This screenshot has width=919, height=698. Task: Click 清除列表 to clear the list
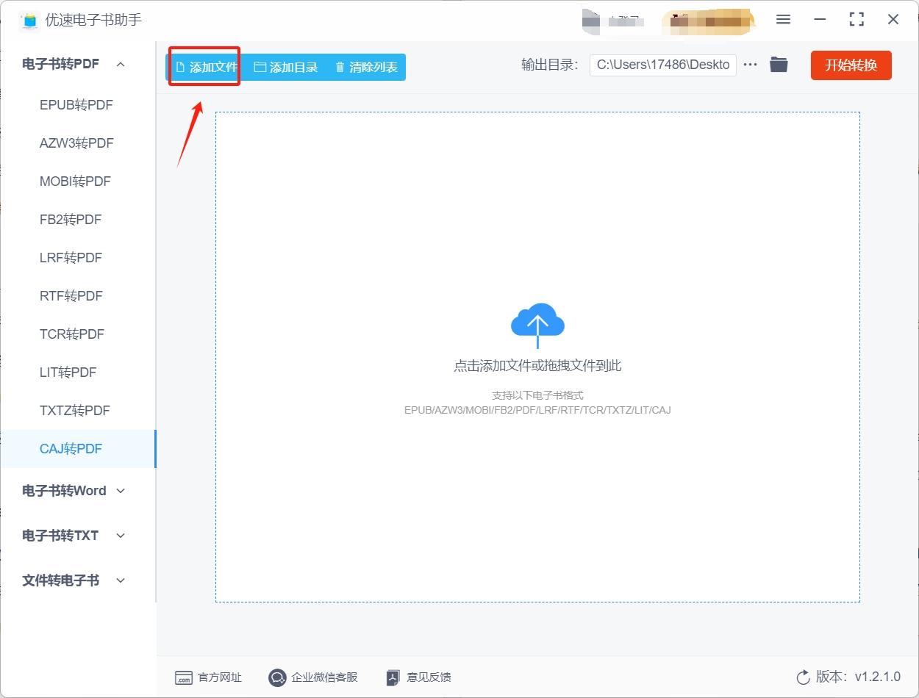[366, 67]
